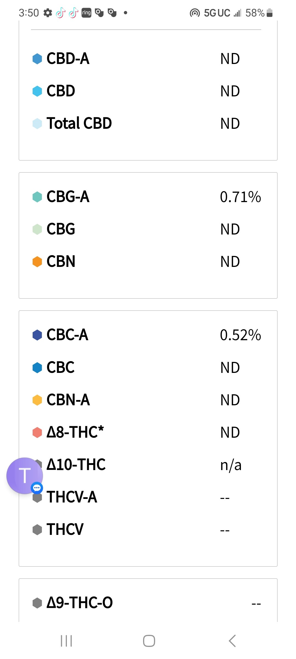
Task: Tap the Total CBD label
Action: click(x=79, y=123)
